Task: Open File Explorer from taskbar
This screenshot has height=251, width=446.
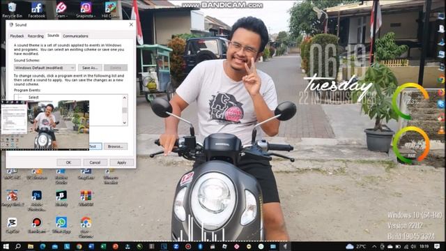Action: coord(31,246)
